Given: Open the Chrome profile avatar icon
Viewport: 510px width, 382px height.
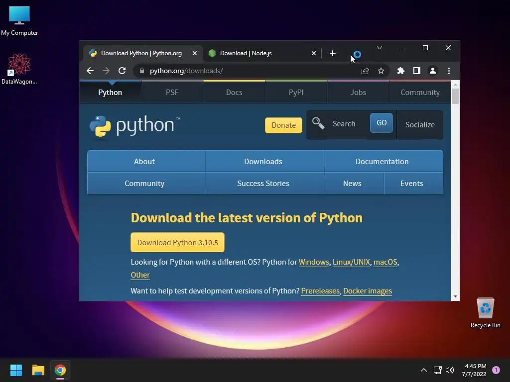Looking at the screenshot, I should pos(433,71).
